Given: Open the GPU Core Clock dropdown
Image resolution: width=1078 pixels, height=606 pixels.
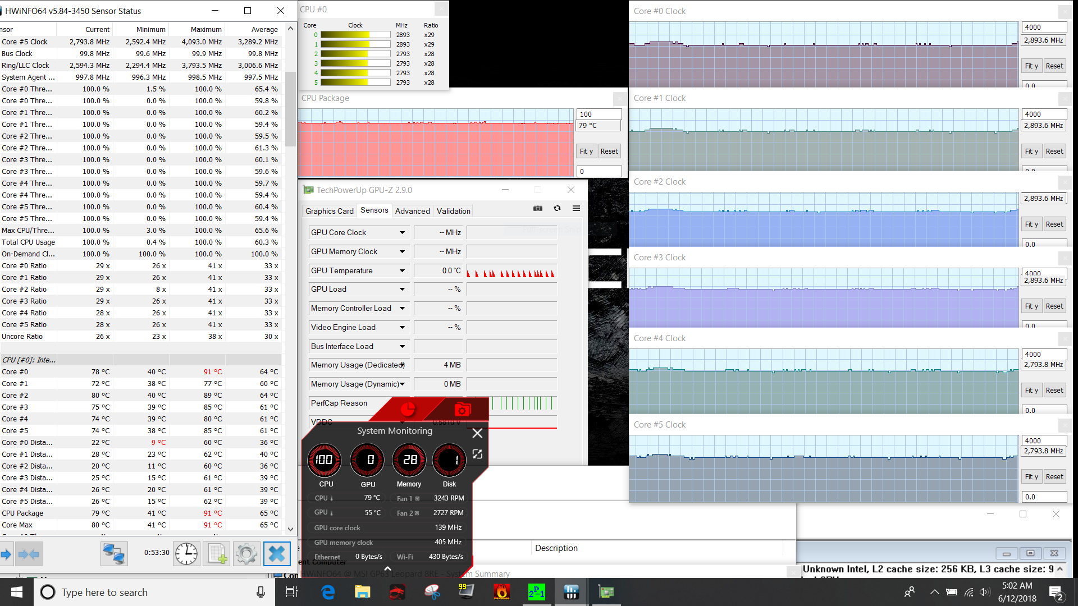Looking at the screenshot, I should 402,232.
